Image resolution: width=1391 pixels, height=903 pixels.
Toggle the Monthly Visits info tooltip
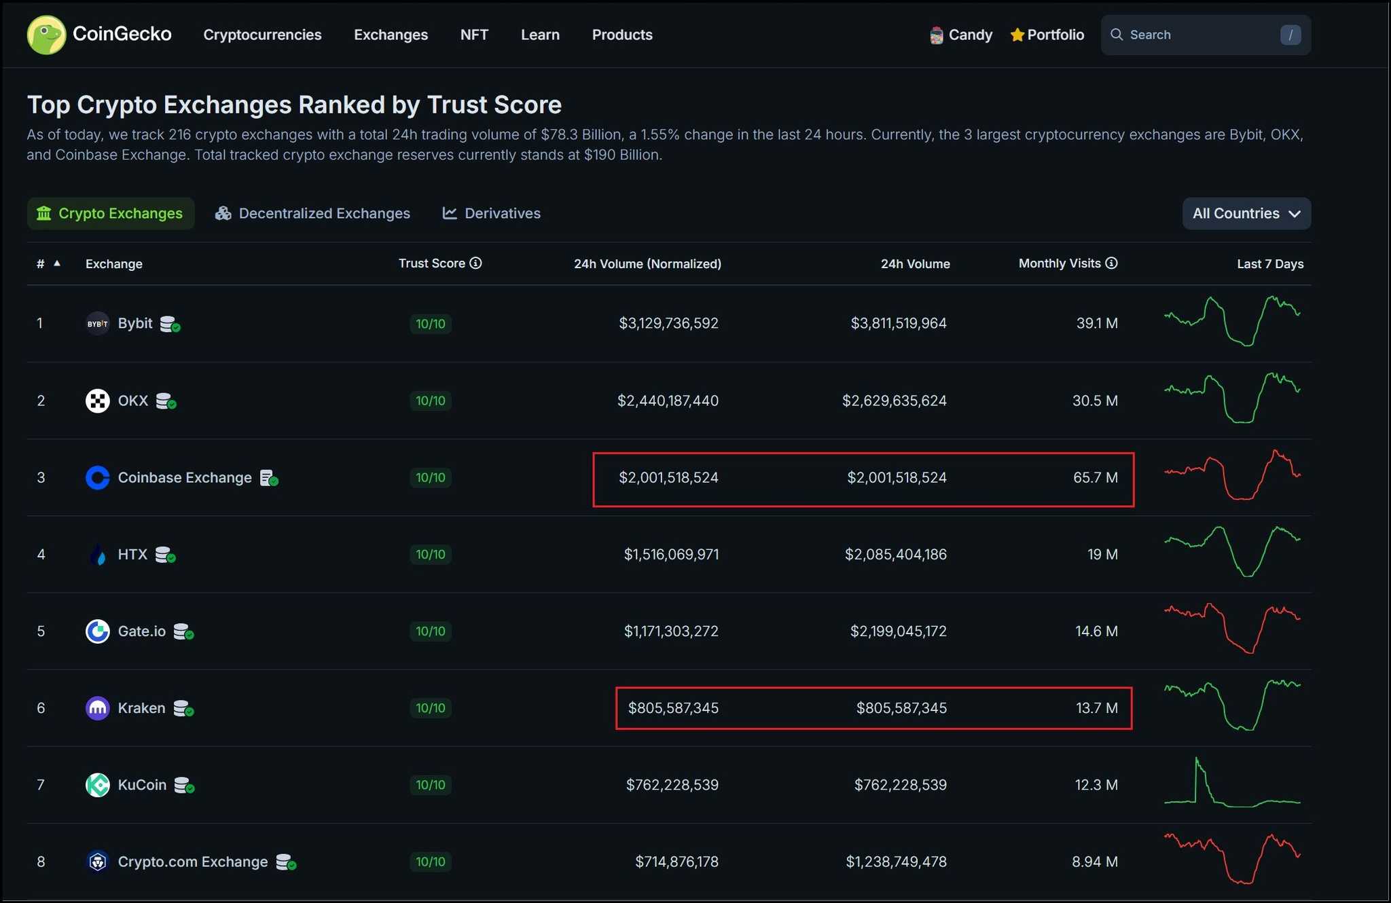pos(1112,263)
